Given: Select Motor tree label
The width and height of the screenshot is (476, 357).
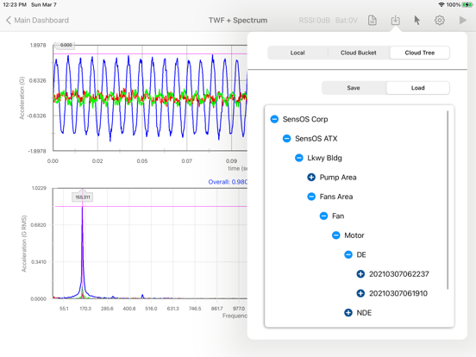Looking at the screenshot, I should point(354,235).
